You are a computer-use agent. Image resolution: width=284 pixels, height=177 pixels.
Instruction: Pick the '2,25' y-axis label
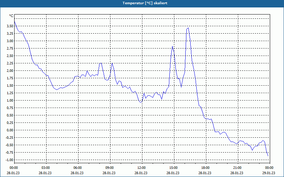[x=10, y=63]
